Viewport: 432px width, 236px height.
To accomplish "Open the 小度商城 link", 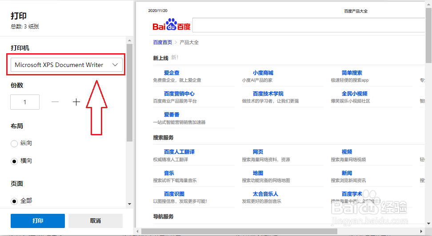I will 263,73.
